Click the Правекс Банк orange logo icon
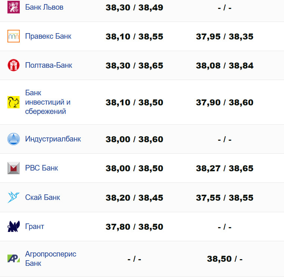The width and height of the screenshot is (284, 277). coord(13,36)
